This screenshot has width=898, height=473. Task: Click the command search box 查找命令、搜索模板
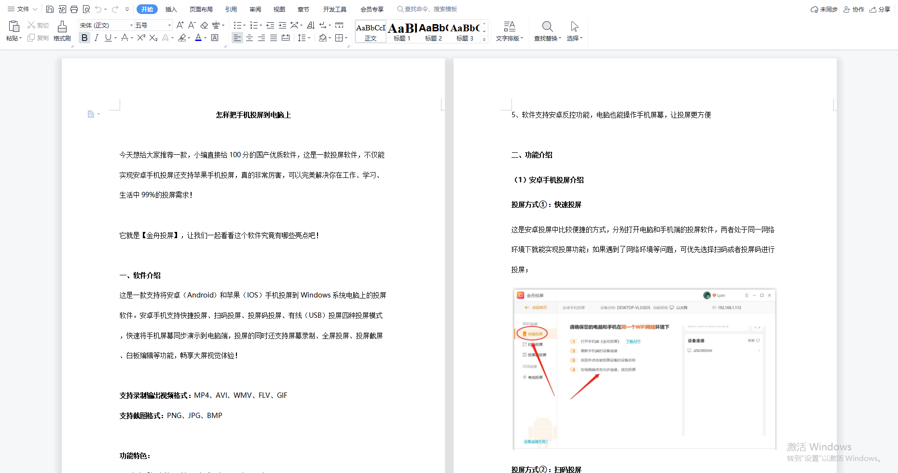(428, 9)
